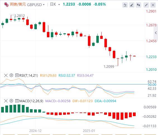Close the GBPUSD chart panel
158x135 pixels.
coord(153,5)
